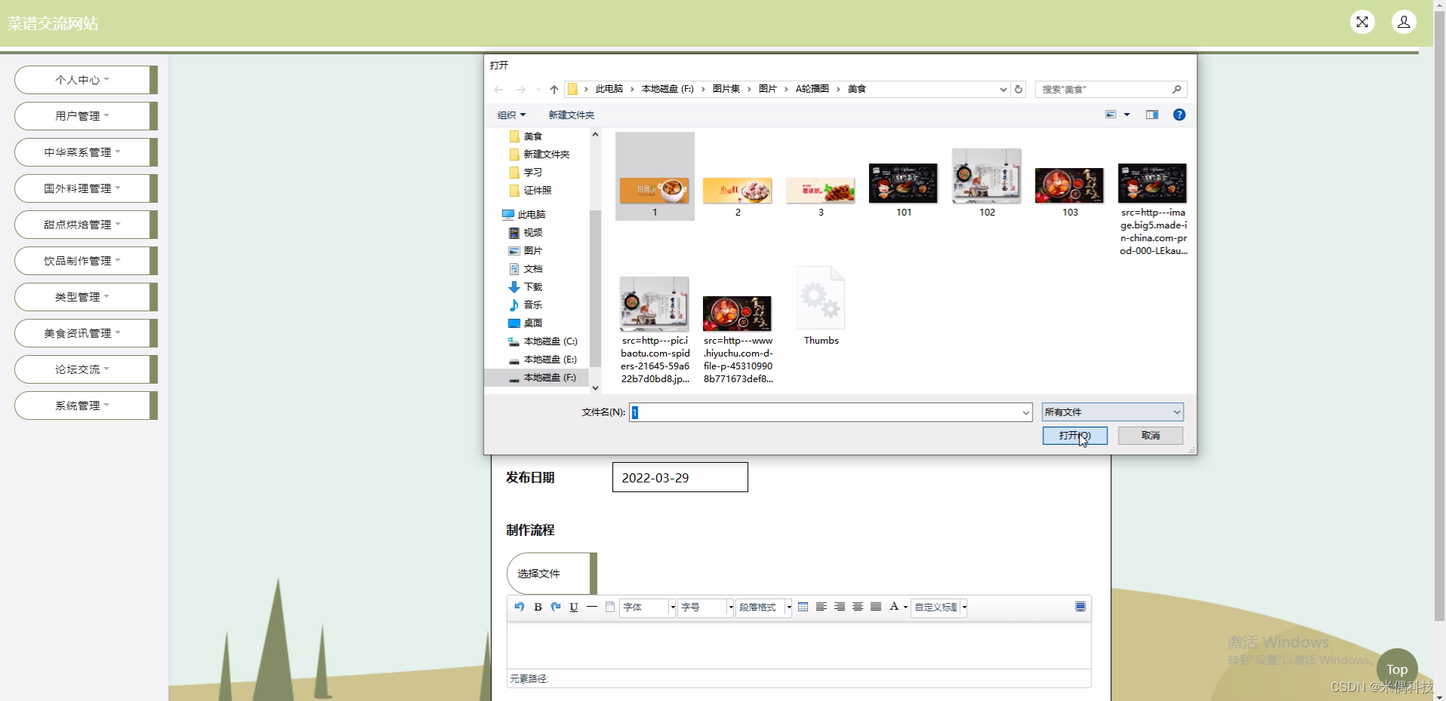
Task: Insert horizontal rule in editor
Action: pos(592,607)
